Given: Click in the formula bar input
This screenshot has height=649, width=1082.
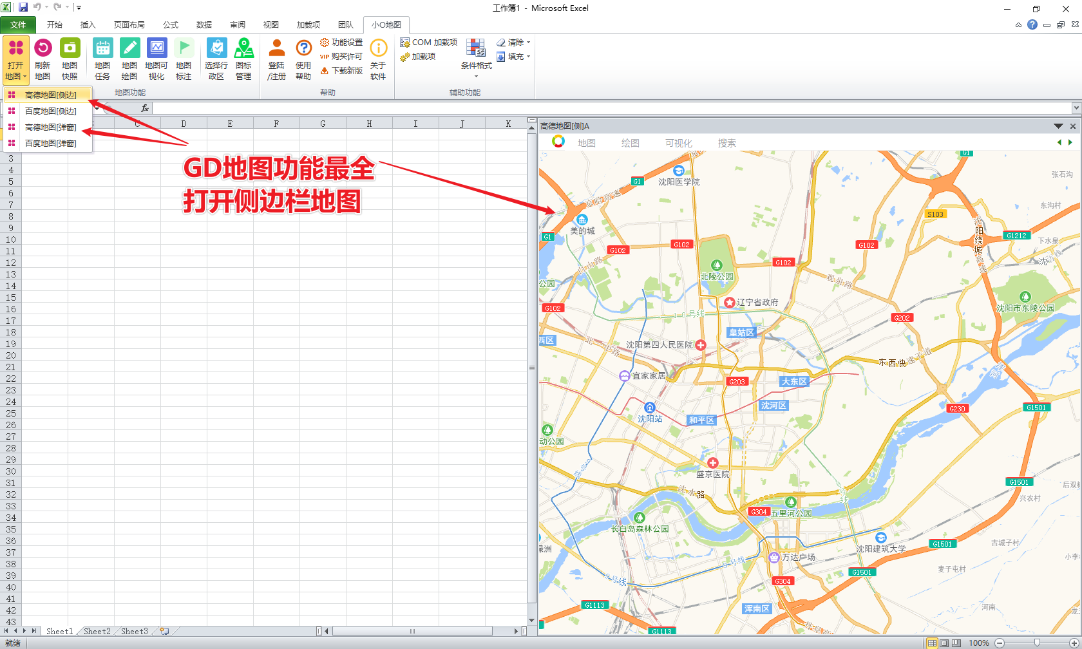Looking at the screenshot, I should click(612, 108).
